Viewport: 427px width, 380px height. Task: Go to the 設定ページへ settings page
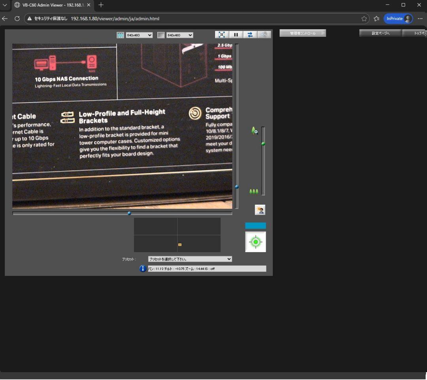tap(380, 33)
